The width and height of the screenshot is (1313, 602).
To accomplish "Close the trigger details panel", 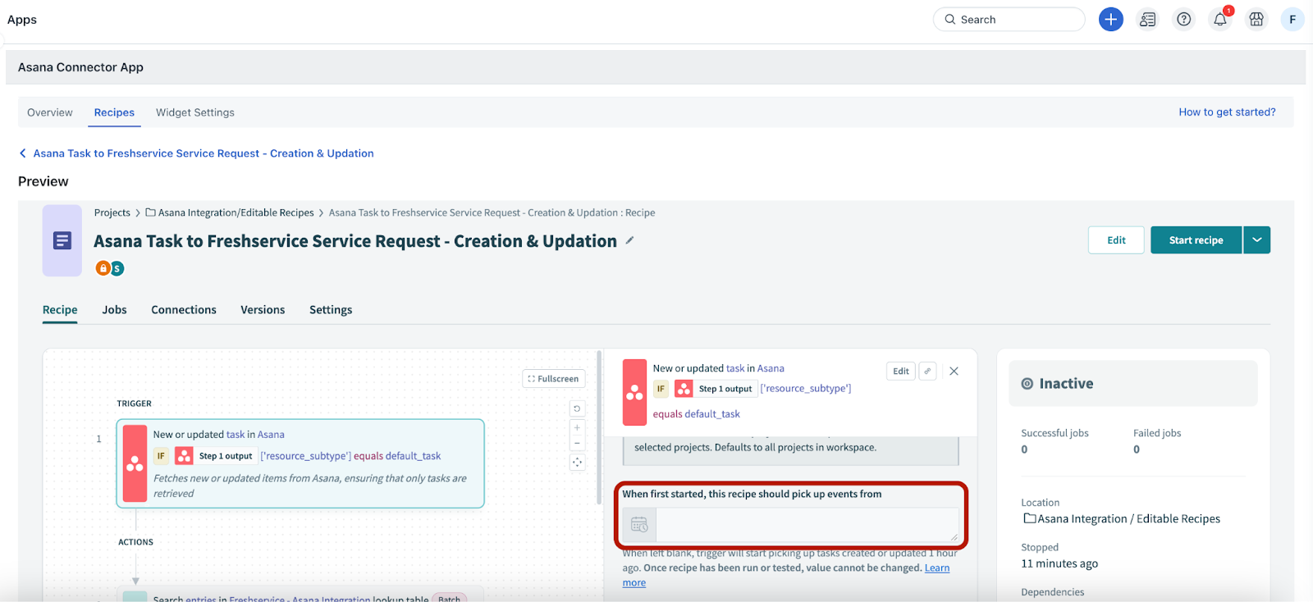I will point(954,371).
